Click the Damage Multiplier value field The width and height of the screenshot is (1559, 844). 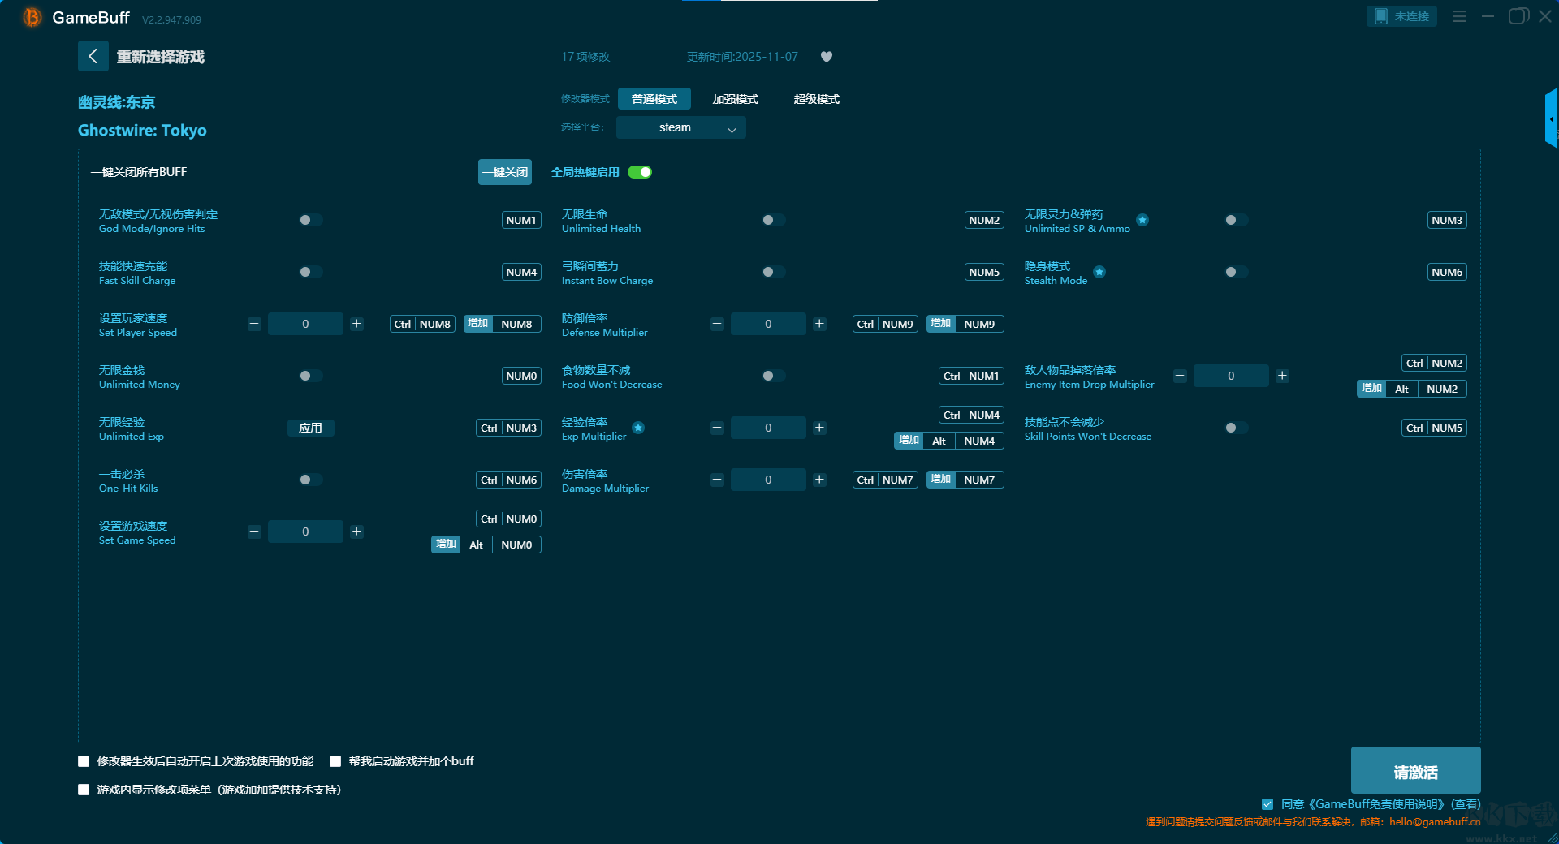point(768,480)
